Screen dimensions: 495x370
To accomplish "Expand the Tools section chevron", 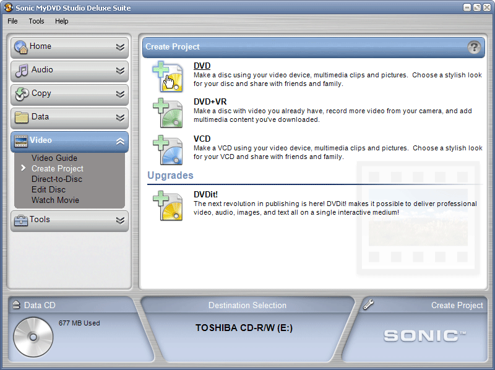I will (x=120, y=220).
